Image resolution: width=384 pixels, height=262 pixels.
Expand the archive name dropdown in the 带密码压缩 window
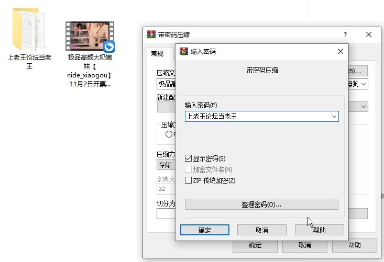pyautogui.click(x=364, y=84)
